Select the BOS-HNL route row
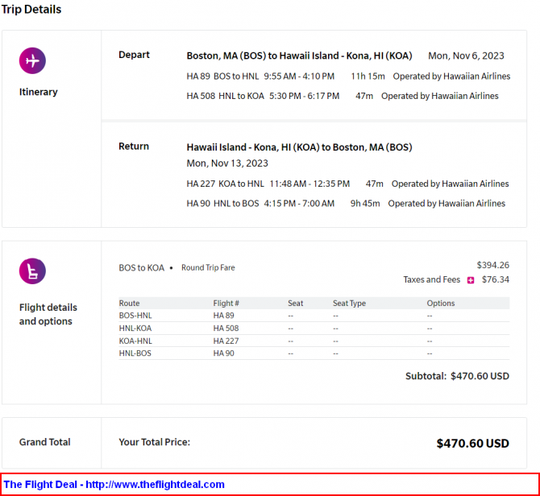 (x=314, y=316)
